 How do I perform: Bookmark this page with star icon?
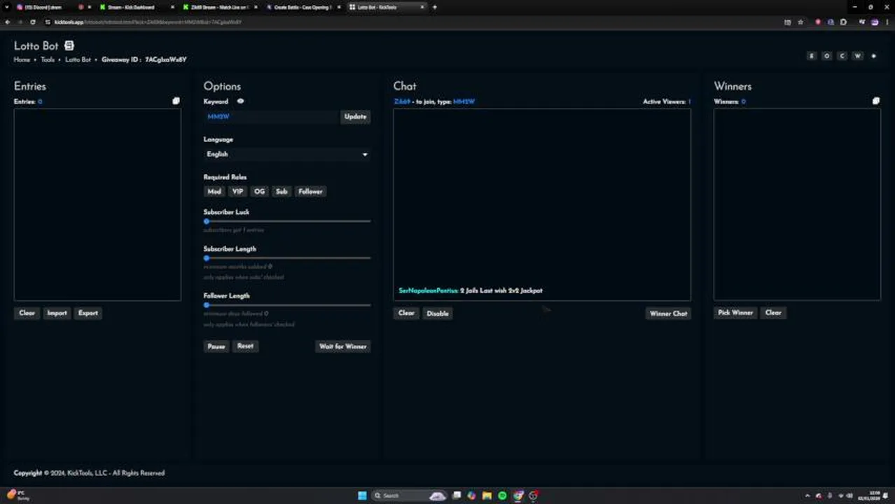800,22
